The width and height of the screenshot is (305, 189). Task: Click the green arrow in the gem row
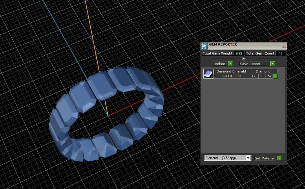point(275,76)
